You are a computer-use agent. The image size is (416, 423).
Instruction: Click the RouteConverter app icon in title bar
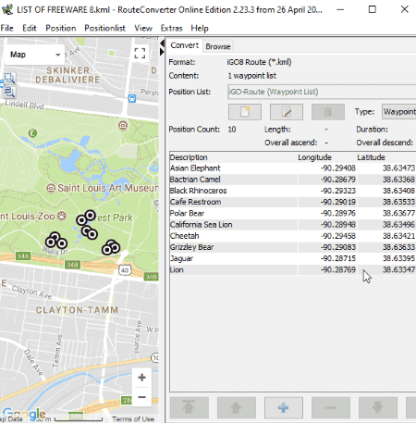7,9
